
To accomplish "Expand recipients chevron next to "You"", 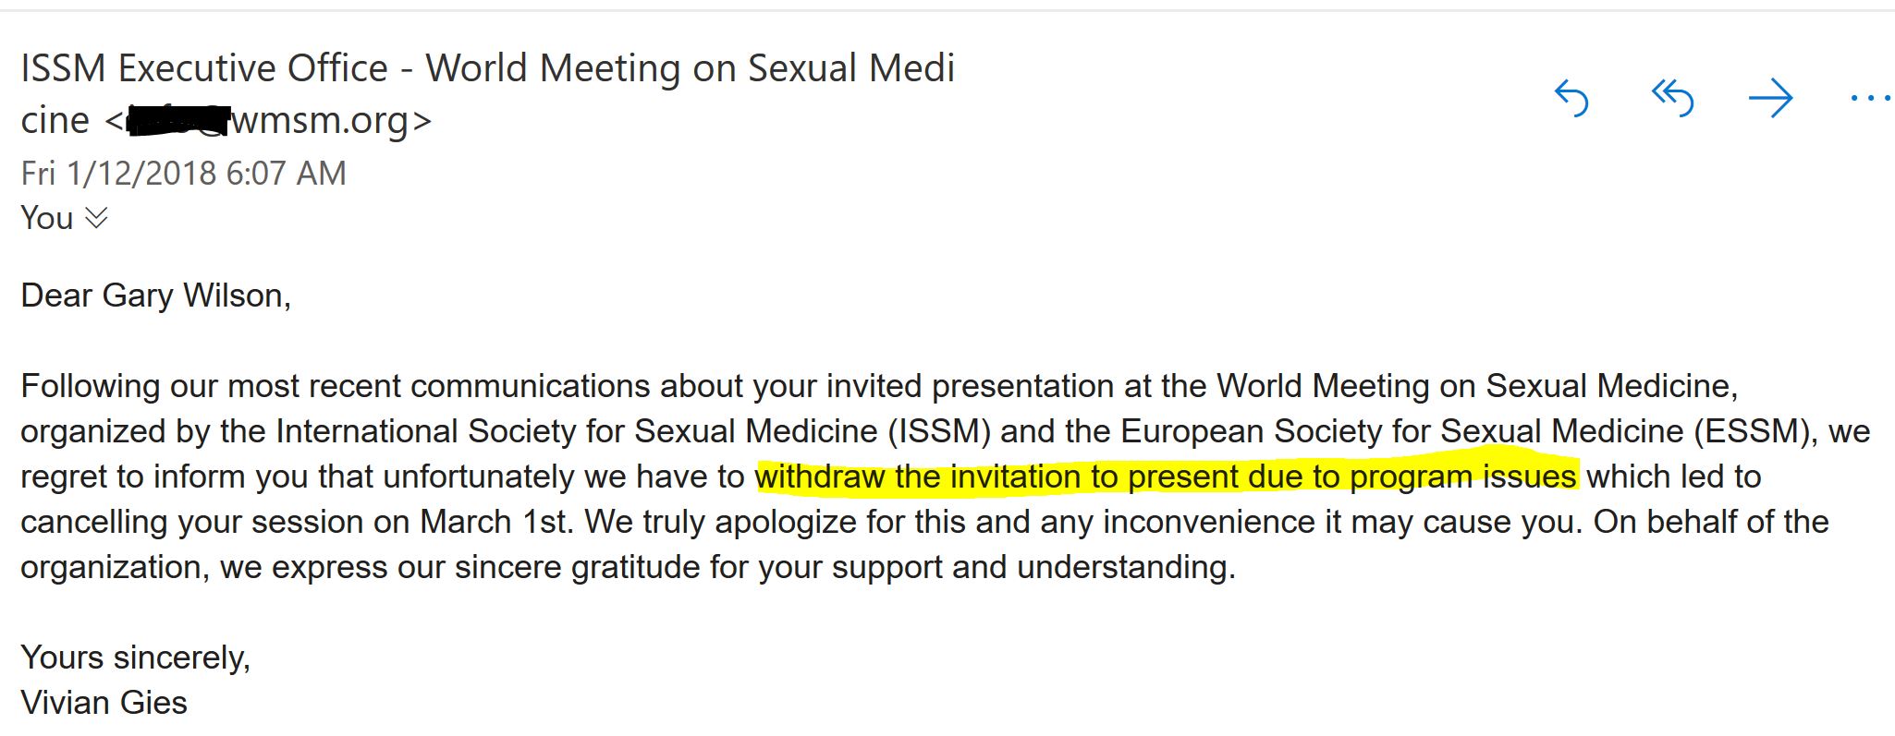I will [x=96, y=218].
